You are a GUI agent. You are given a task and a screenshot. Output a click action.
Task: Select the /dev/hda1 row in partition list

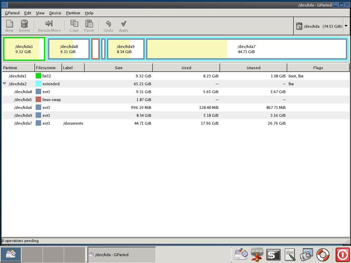pyautogui.click(x=175, y=76)
